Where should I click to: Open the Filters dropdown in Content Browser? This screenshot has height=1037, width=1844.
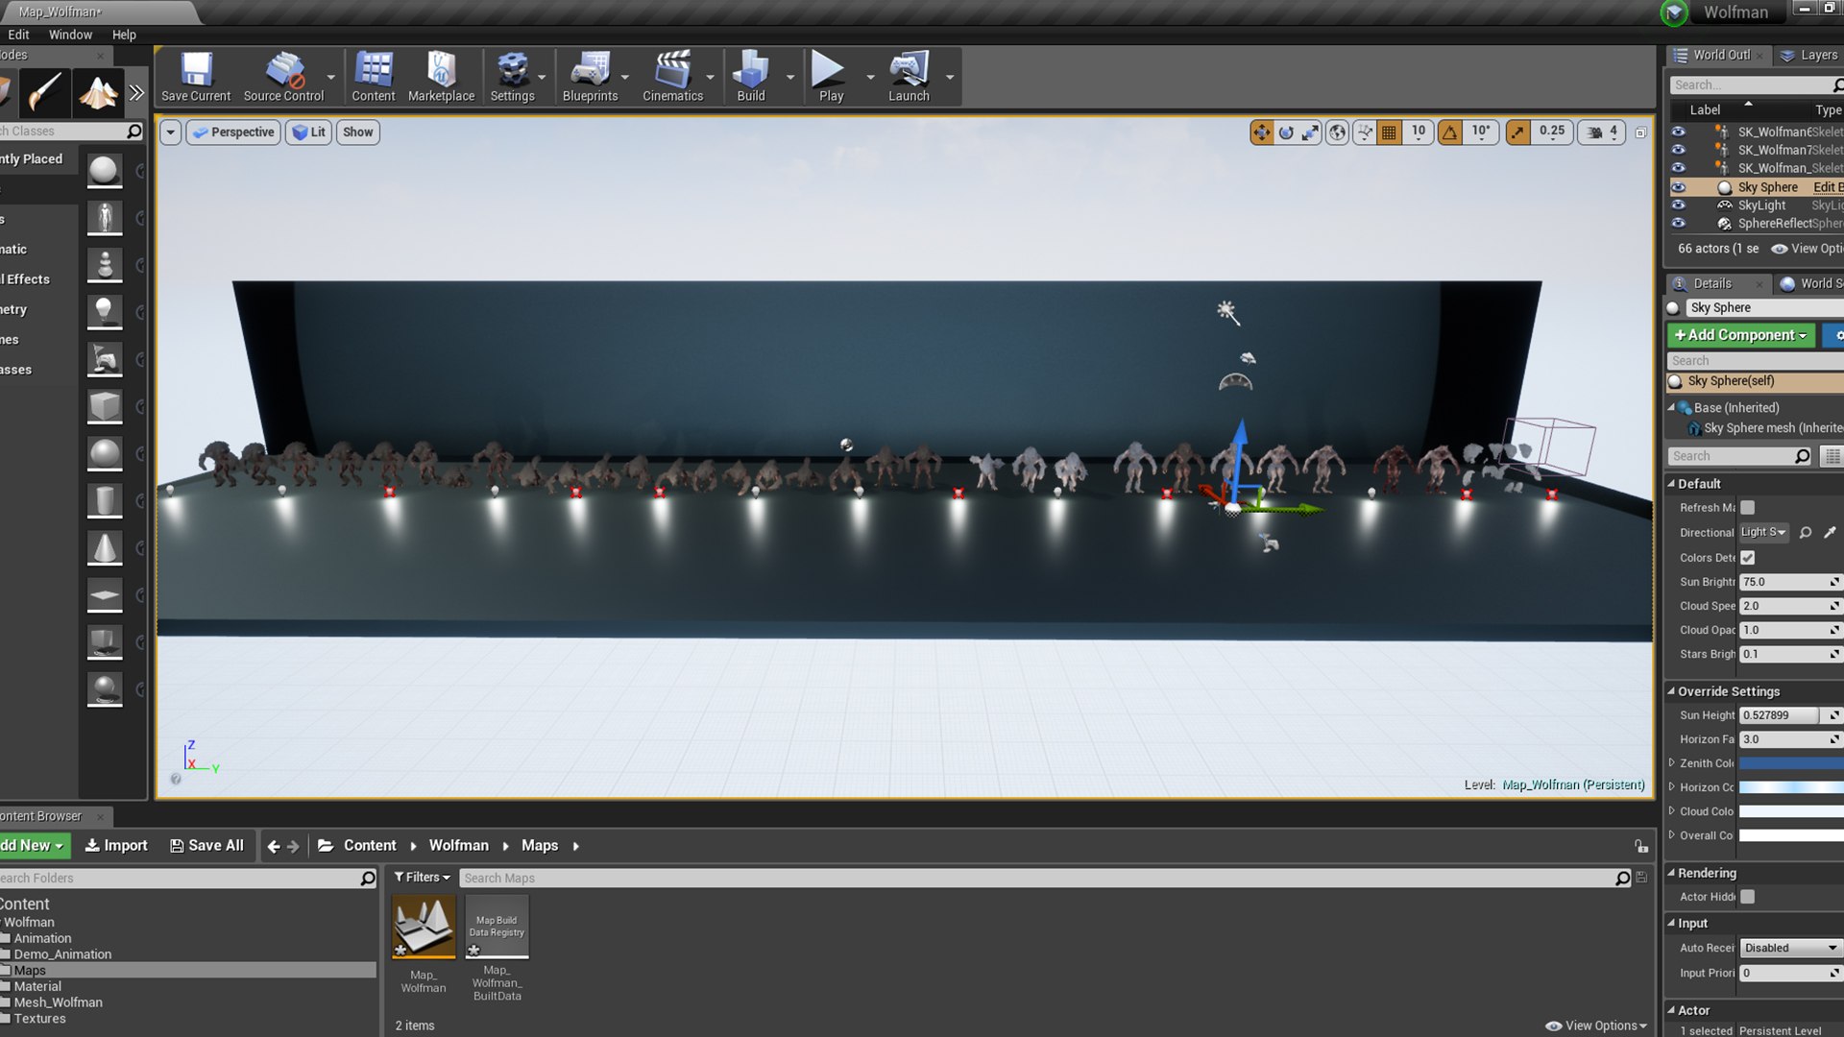[x=422, y=878]
